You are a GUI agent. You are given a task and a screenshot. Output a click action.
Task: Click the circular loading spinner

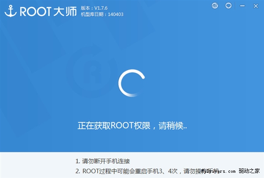point(132,83)
